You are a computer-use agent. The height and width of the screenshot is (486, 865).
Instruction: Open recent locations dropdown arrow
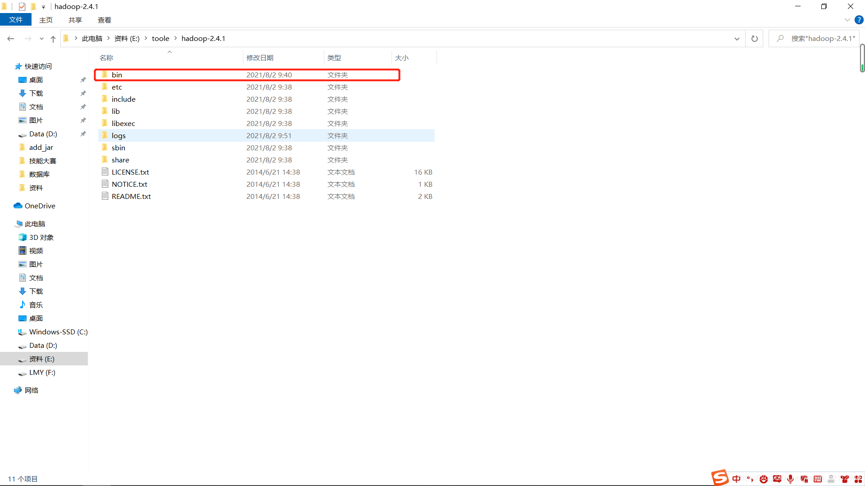pos(41,39)
